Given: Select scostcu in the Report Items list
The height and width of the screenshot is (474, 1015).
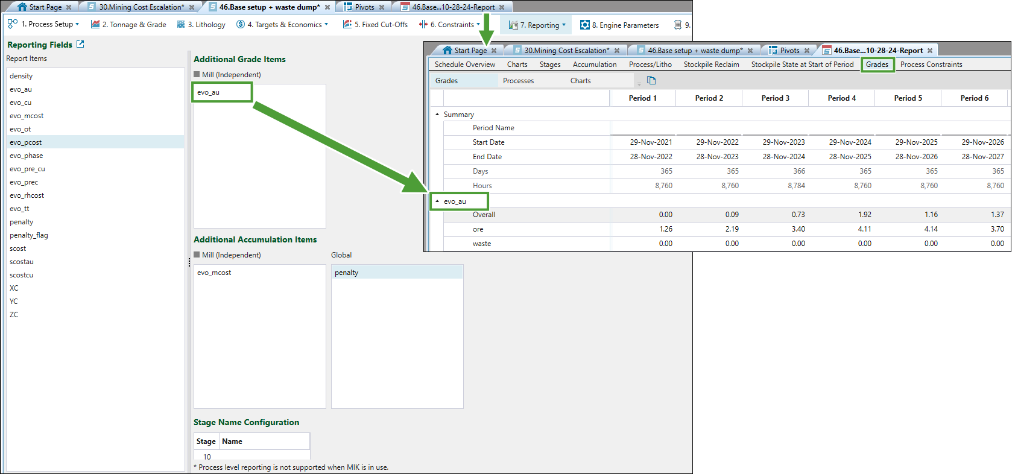Looking at the screenshot, I should (x=95, y=275).
